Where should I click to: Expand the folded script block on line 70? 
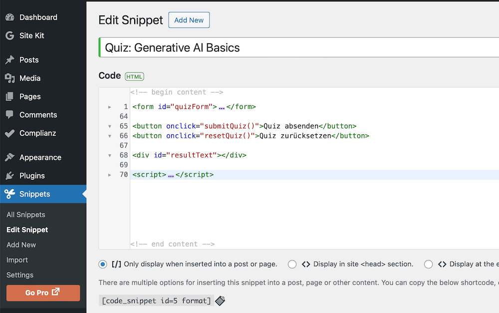pyautogui.click(x=110, y=175)
